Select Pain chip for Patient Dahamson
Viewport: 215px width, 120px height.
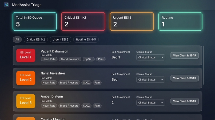[x=101, y=59]
